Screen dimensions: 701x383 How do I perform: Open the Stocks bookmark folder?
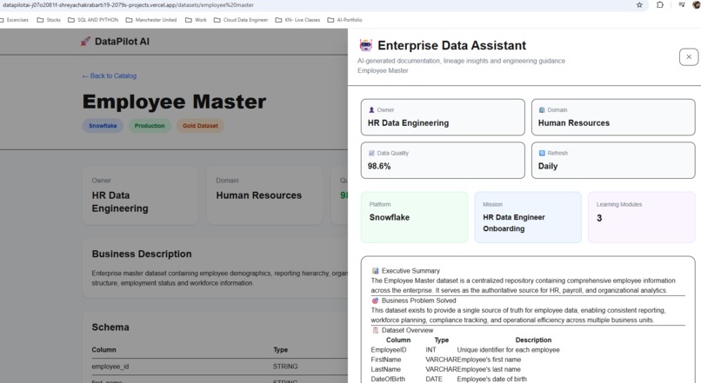(49, 20)
